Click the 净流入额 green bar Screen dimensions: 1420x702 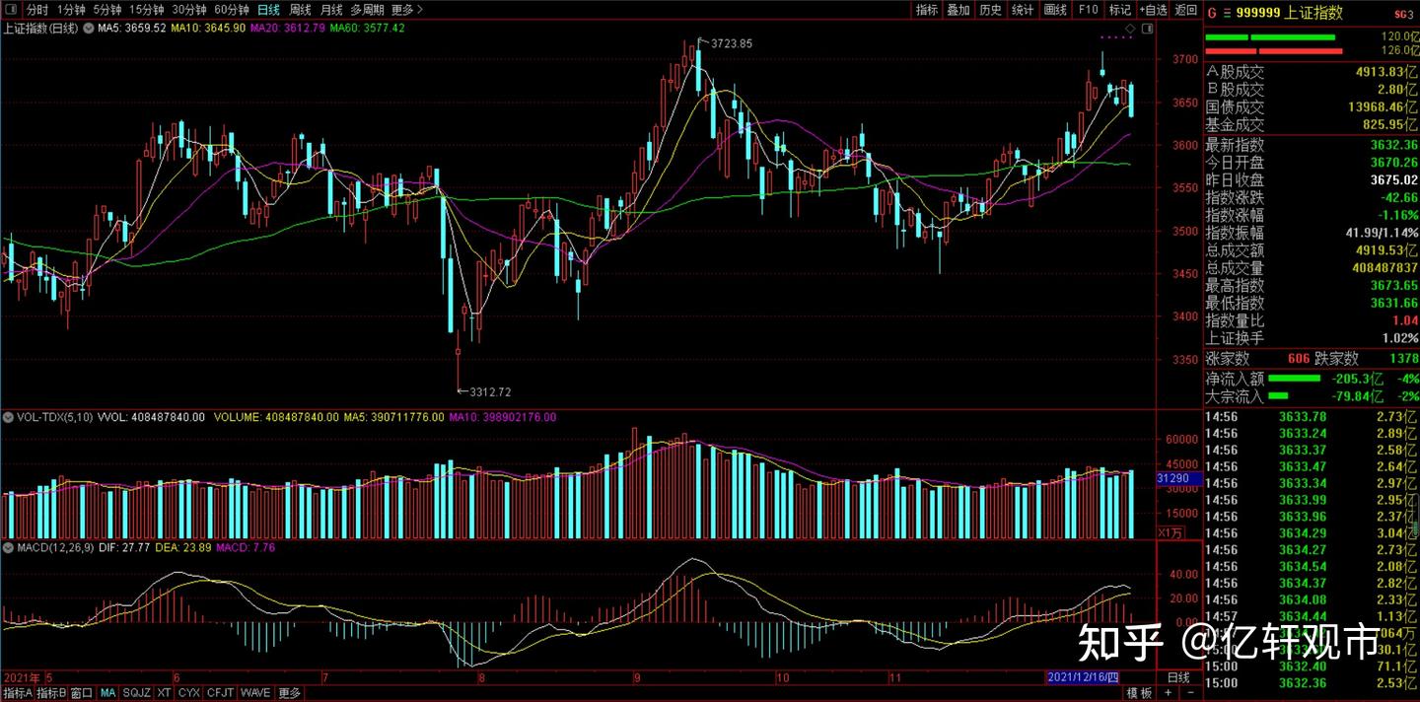1294,378
